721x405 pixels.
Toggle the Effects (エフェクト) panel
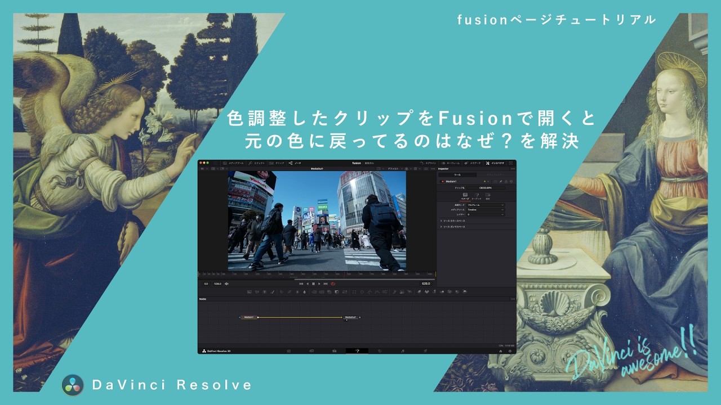click(x=256, y=163)
